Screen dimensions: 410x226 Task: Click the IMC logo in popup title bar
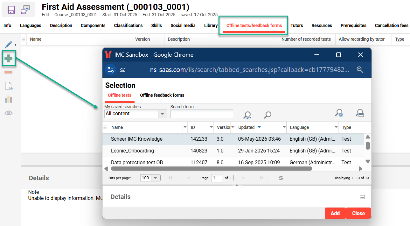click(108, 55)
